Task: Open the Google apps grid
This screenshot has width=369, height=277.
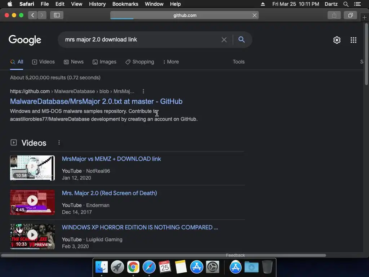Action: click(354, 40)
